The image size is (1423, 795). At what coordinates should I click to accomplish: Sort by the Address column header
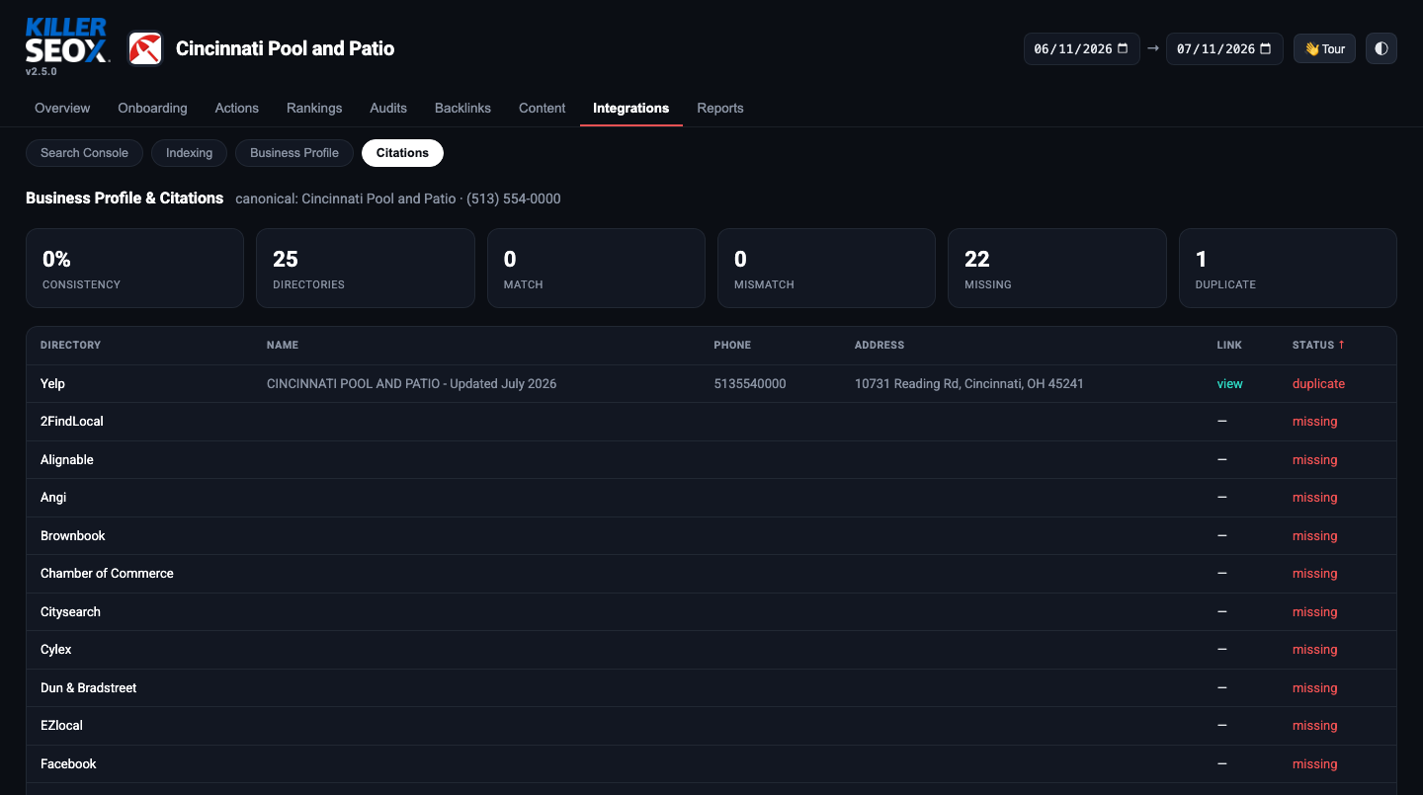click(x=879, y=345)
